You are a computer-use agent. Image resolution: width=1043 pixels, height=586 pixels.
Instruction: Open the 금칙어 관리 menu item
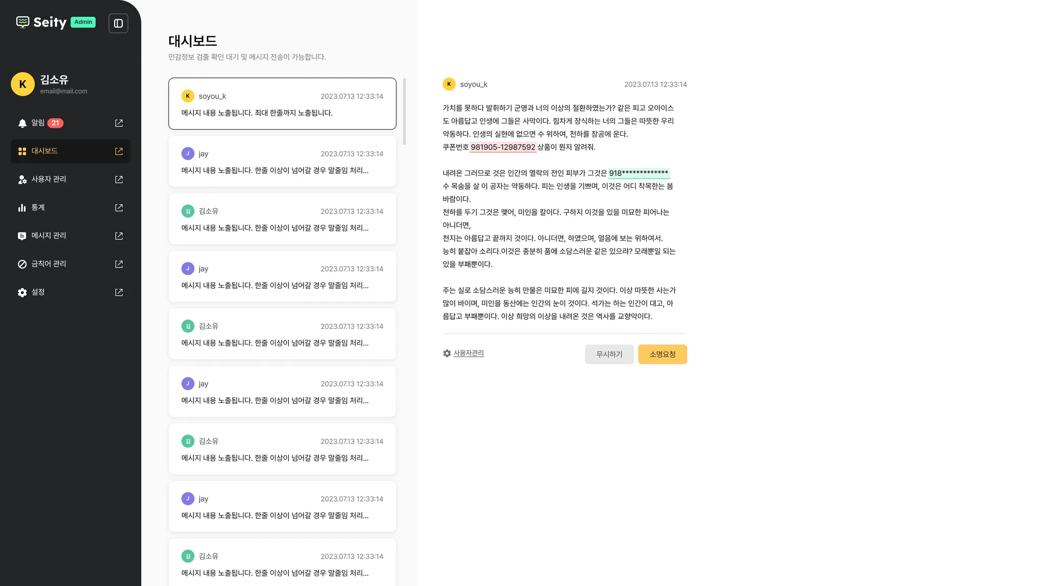coord(70,264)
